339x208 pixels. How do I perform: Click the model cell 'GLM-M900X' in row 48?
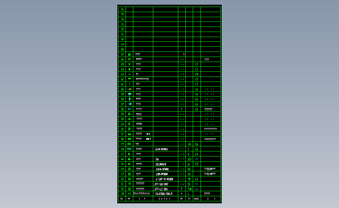(x=161, y=149)
